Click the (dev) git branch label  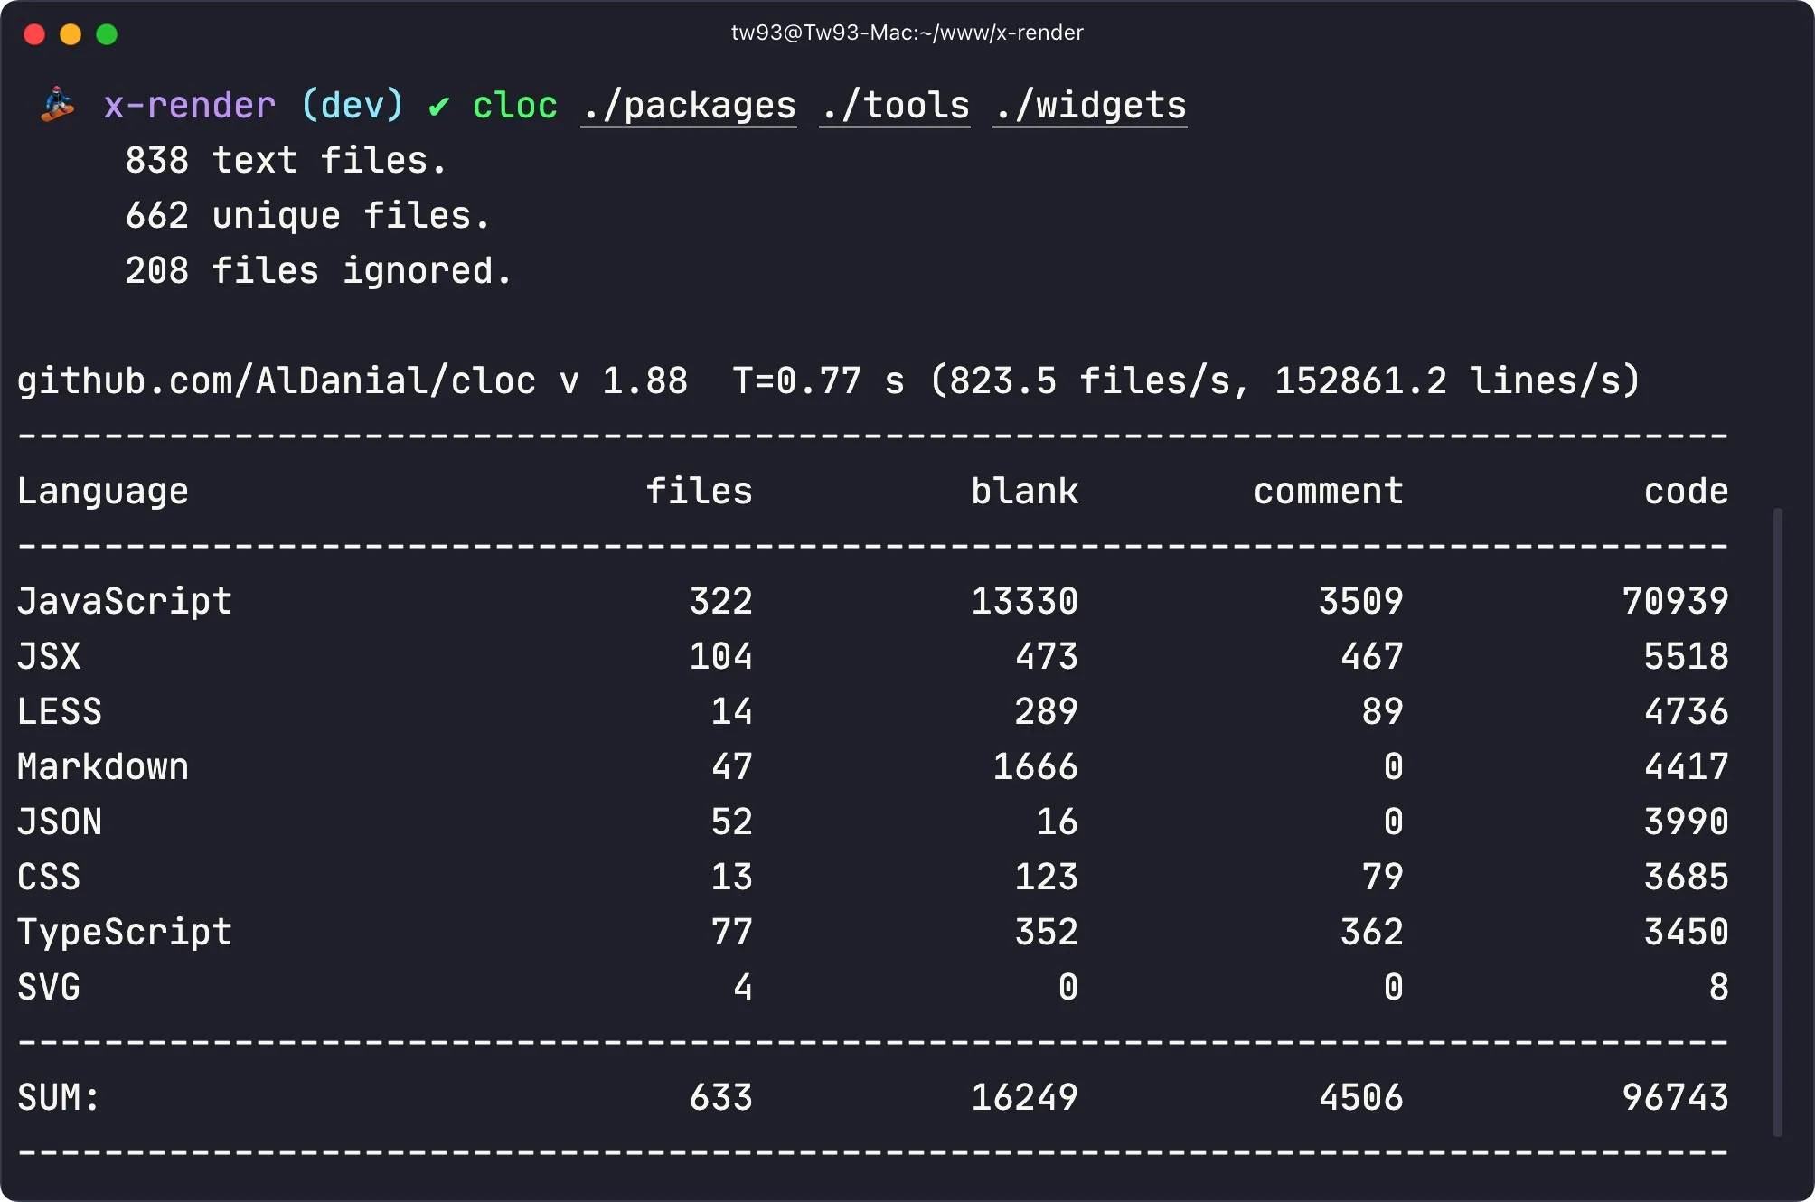coord(353,106)
